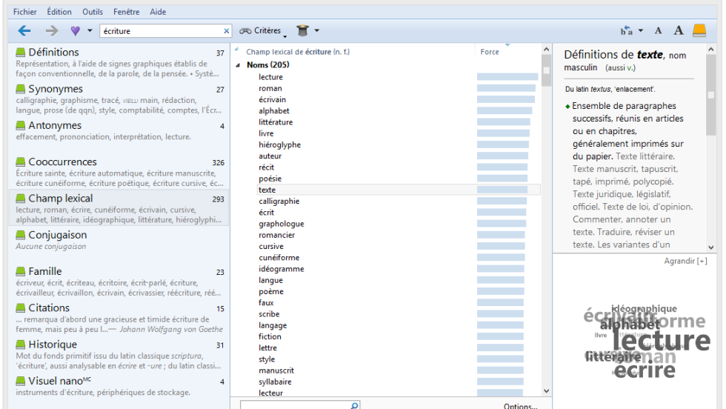Open the Fenêtre menu
This screenshot has width=726, height=409.
coord(127,12)
